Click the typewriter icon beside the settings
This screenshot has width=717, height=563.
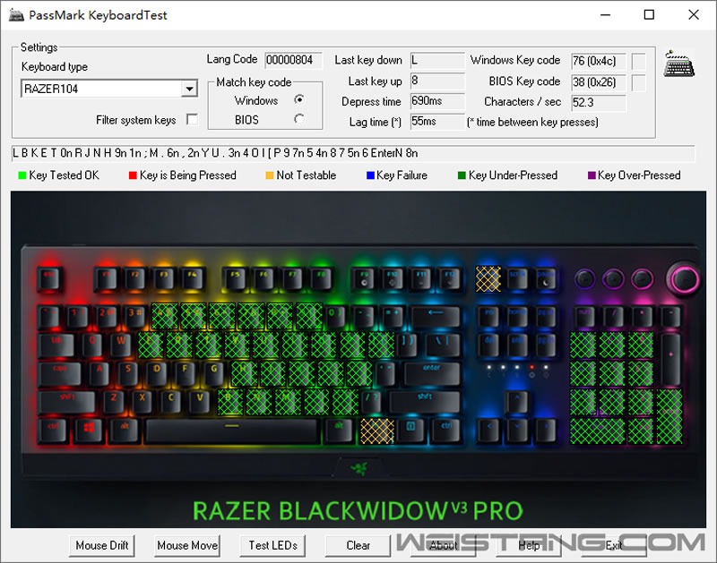(679, 64)
